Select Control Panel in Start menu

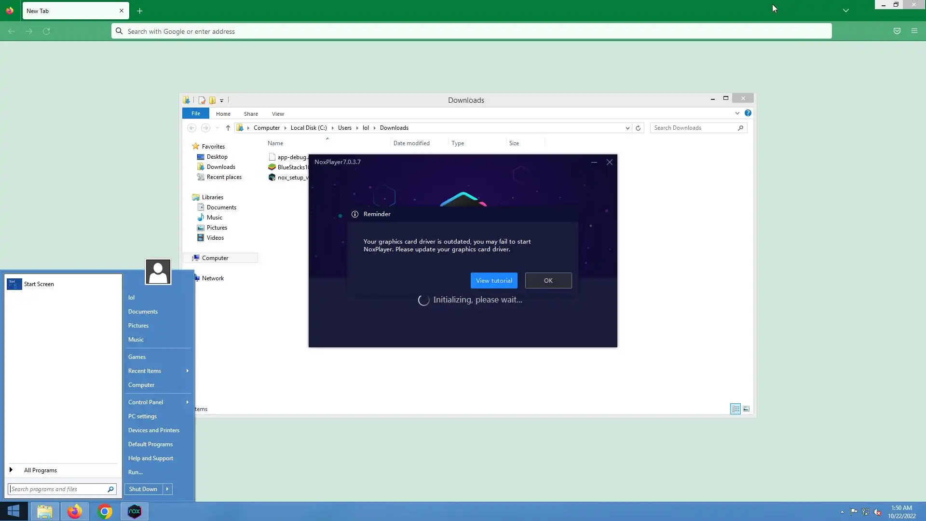(x=146, y=402)
